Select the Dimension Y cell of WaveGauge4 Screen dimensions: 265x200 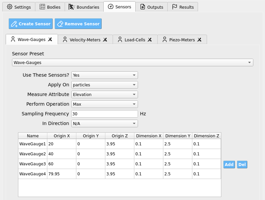[x=178, y=174]
